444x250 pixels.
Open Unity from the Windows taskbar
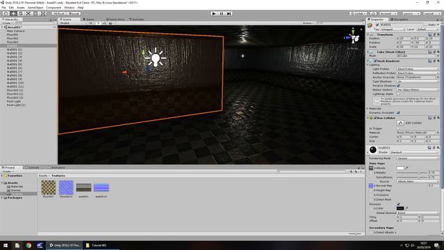tap(65, 245)
